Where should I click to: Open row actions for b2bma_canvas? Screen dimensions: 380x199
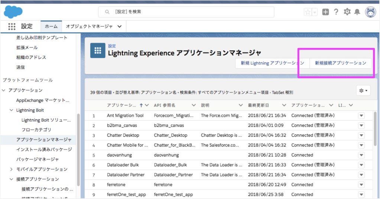(361, 125)
